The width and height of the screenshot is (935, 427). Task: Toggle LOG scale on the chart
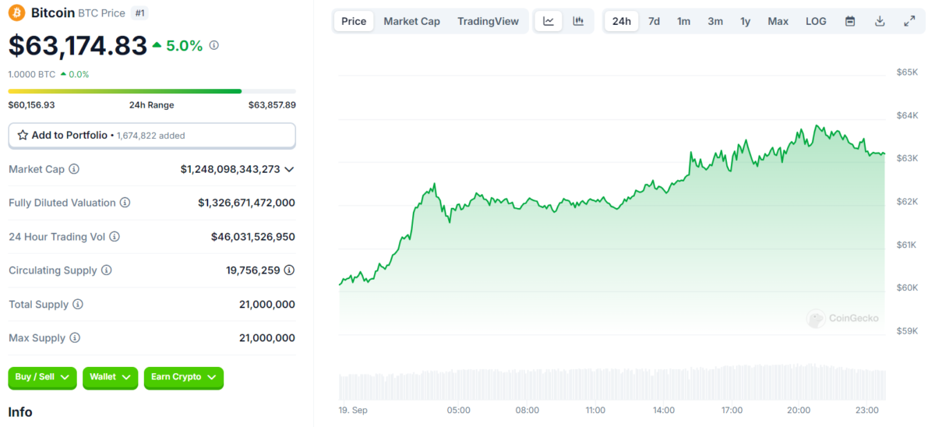point(816,21)
